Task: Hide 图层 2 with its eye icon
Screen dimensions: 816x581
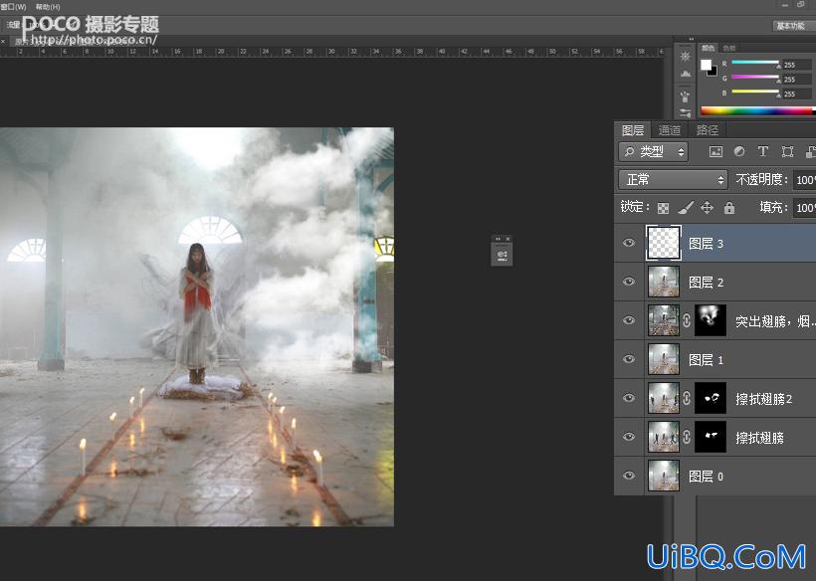Action: (629, 282)
